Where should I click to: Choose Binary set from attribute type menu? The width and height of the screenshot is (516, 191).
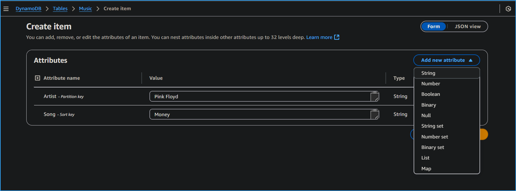tap(447, 147)
